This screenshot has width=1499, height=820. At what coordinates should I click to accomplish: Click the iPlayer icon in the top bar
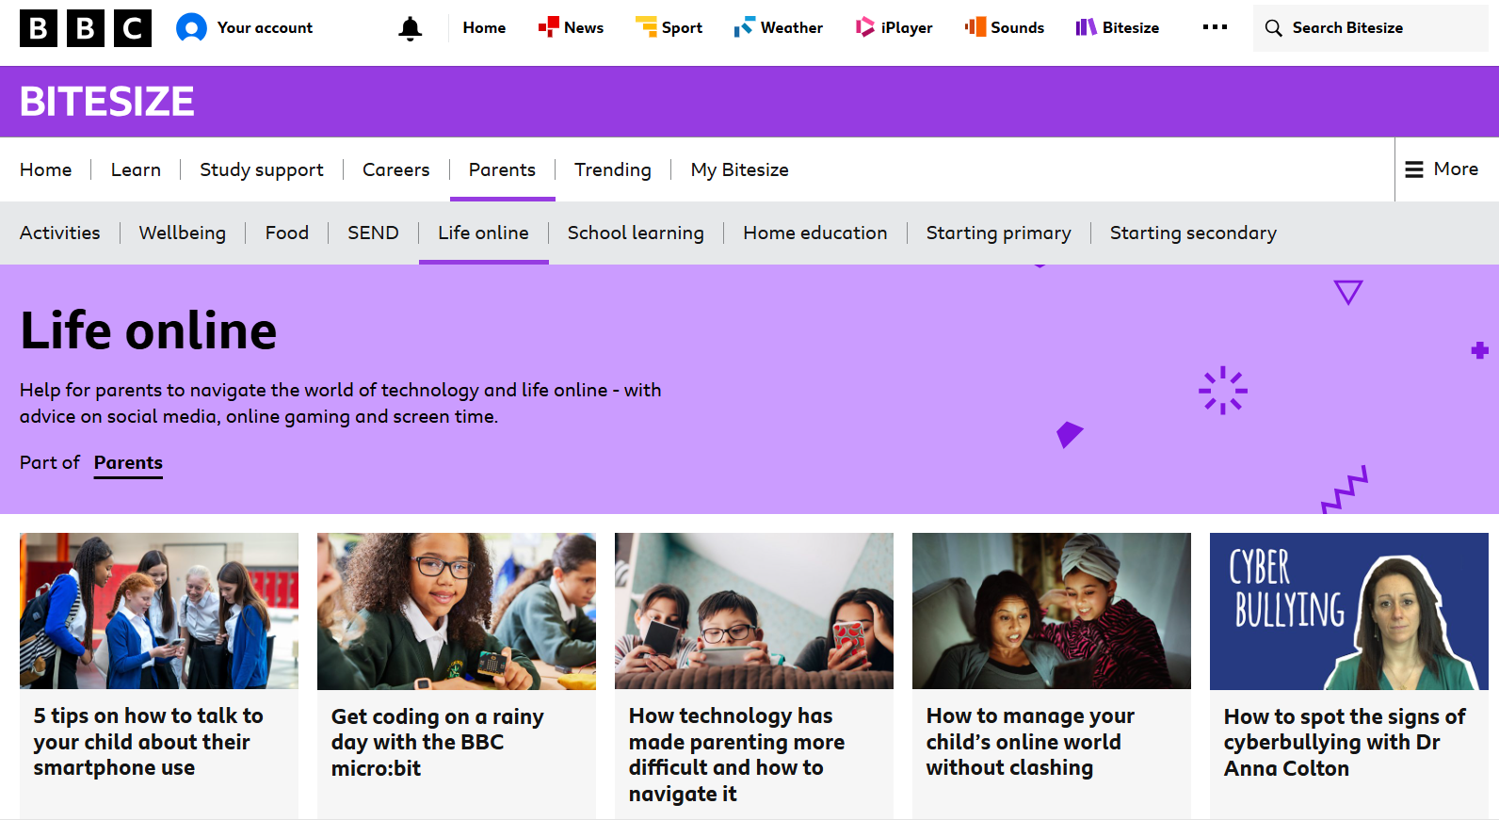pos(864,27)
